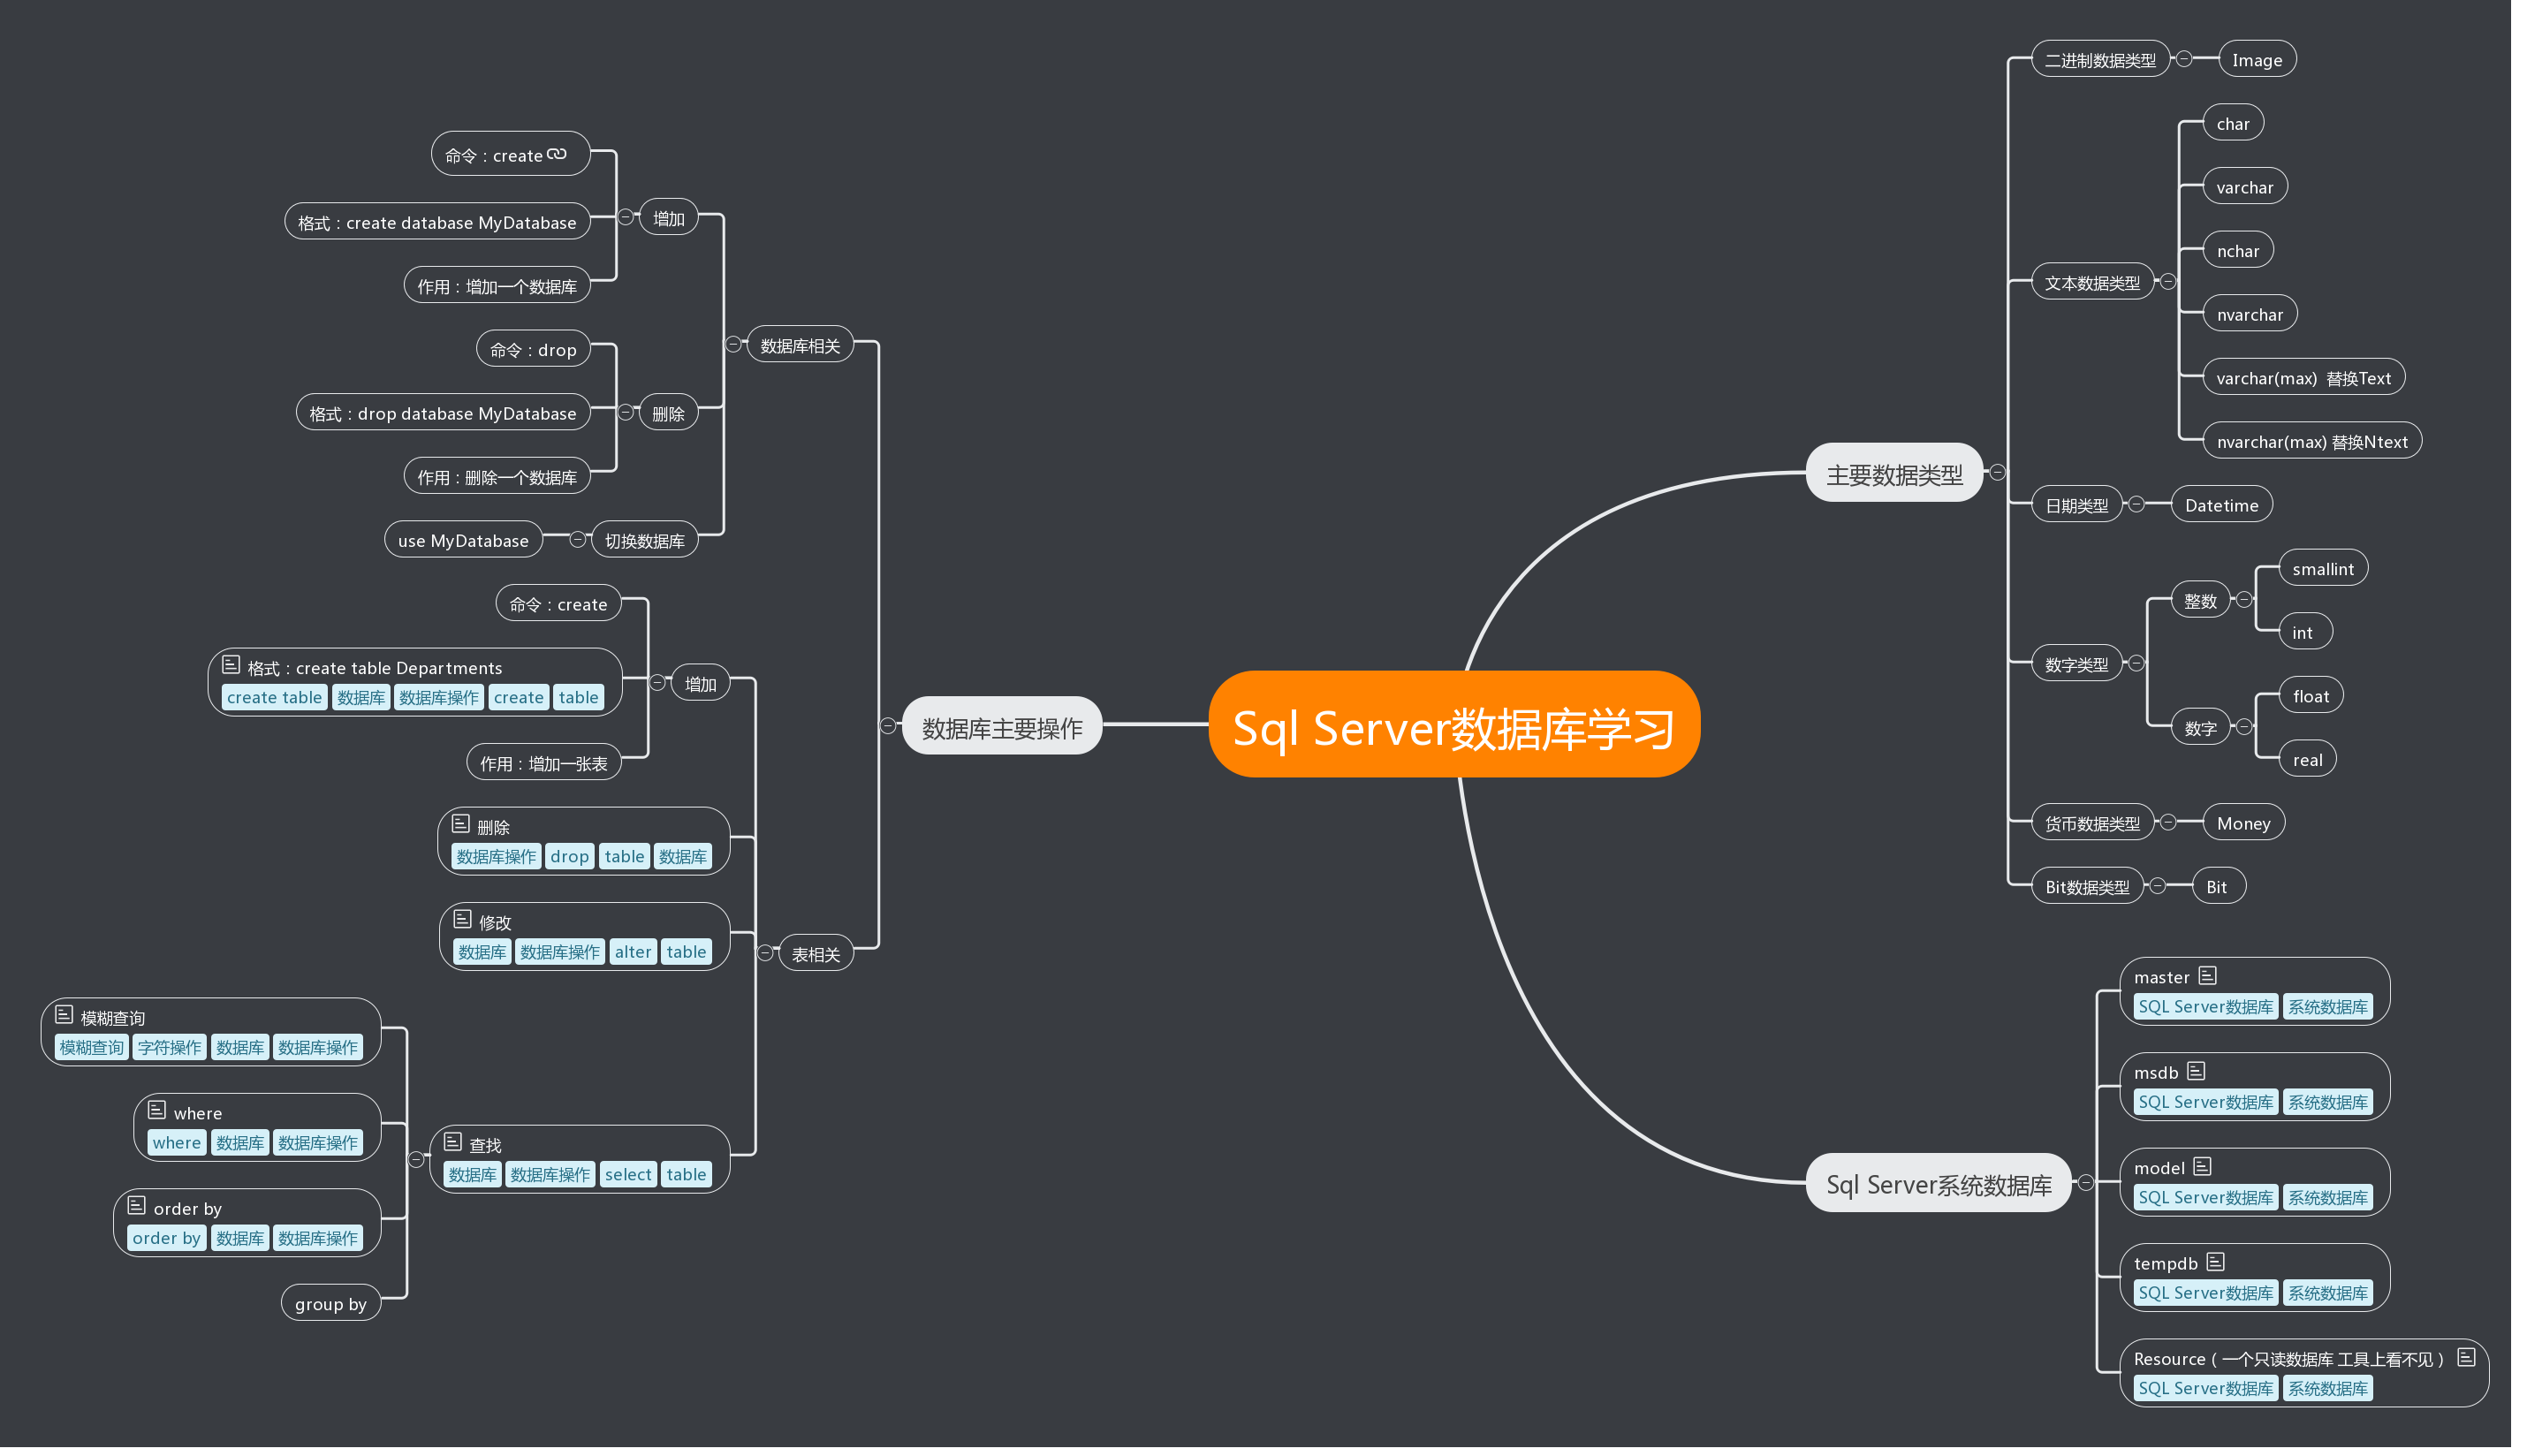Click the note icon next to model

2202,1166
